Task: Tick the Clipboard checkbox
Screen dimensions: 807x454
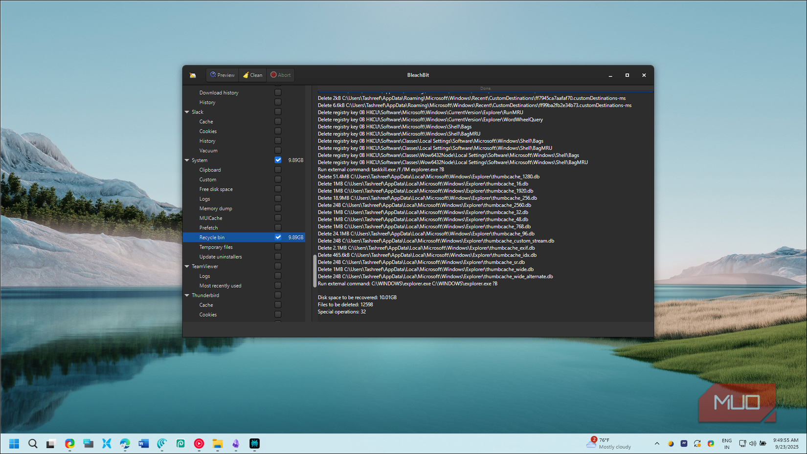Action: (x=278, y=170)
